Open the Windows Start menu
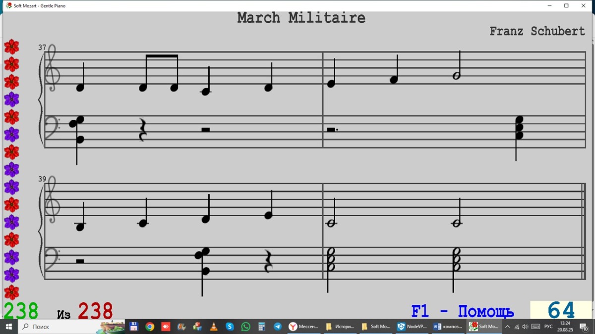The height and width of the screenshot is (334, 595). click(8, 327)
